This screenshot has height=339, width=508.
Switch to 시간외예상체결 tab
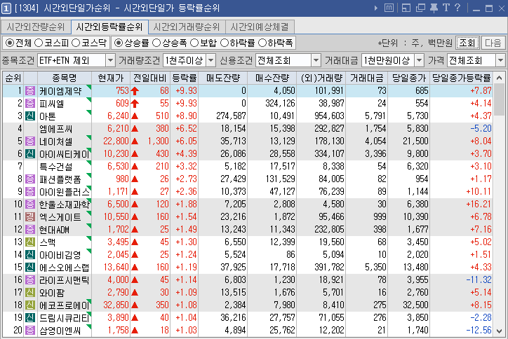tap(260, 27)
